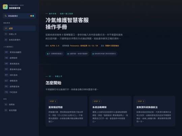The width and height of the screenshot is (182, 136).
Task: Open 常見問題 reference nav item
Action: coord(19,110)
